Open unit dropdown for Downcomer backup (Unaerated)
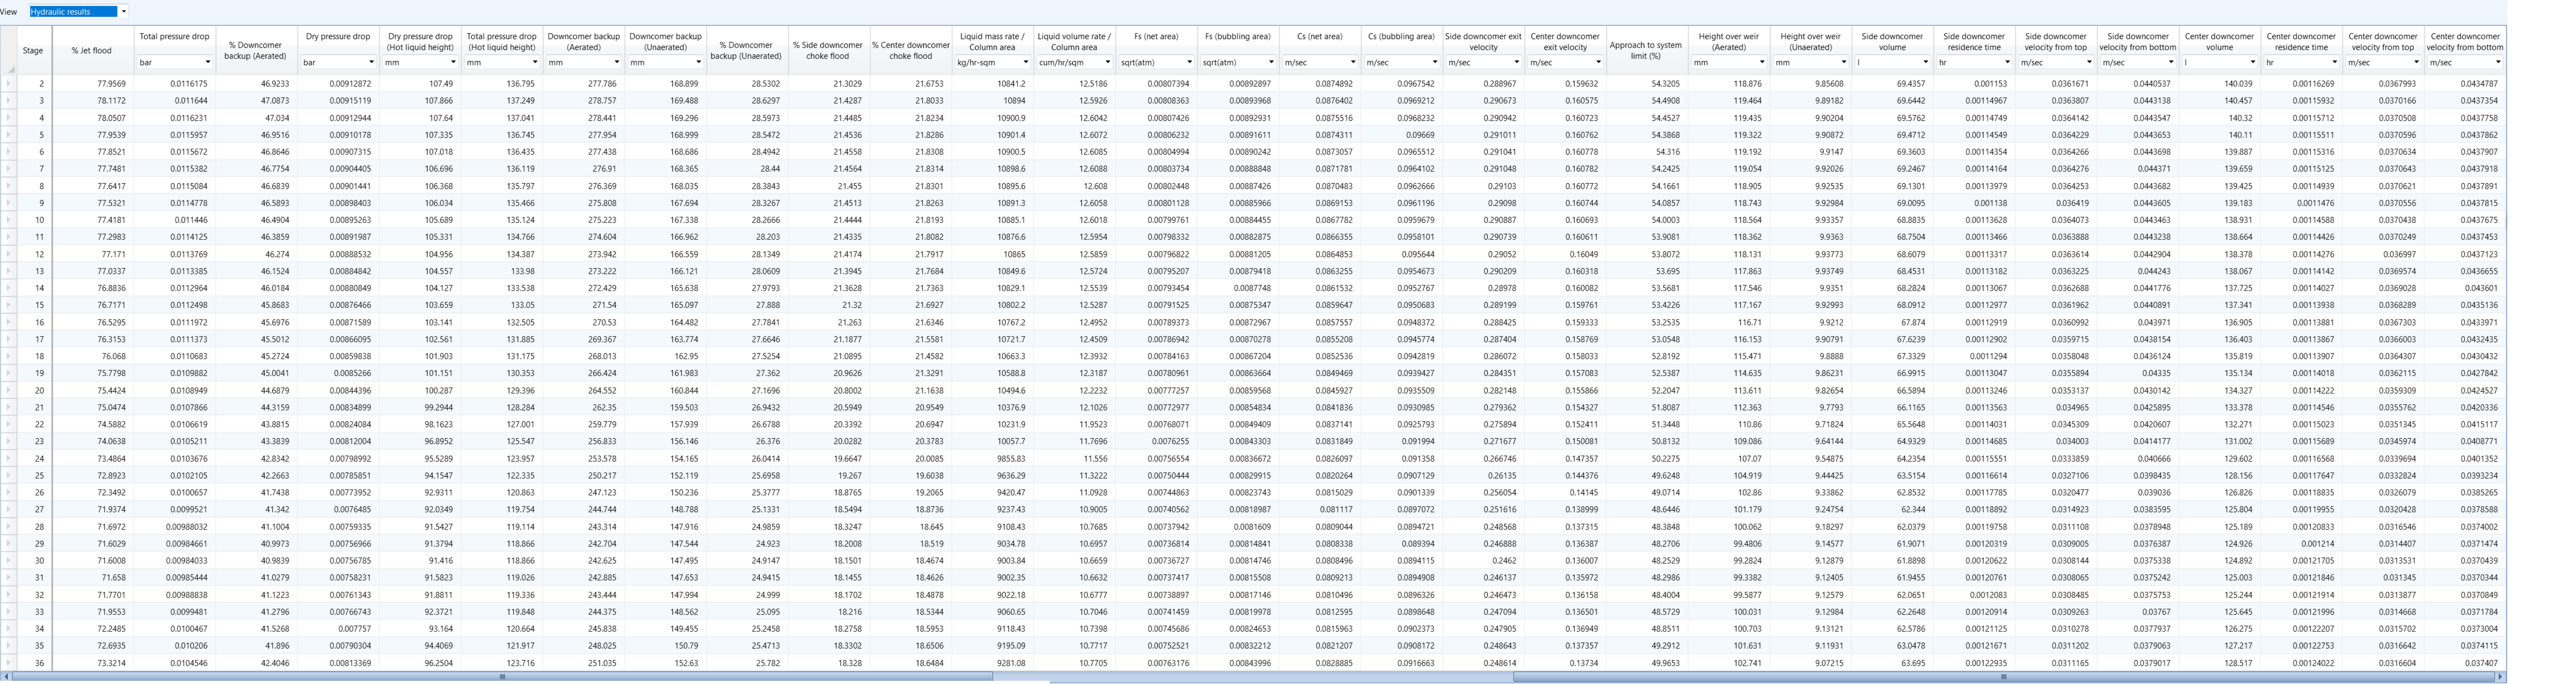Screen dimensions: 2576x684 666,62
